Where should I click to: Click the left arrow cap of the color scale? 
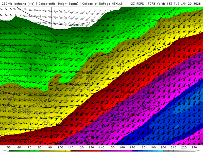pos(6,151)
